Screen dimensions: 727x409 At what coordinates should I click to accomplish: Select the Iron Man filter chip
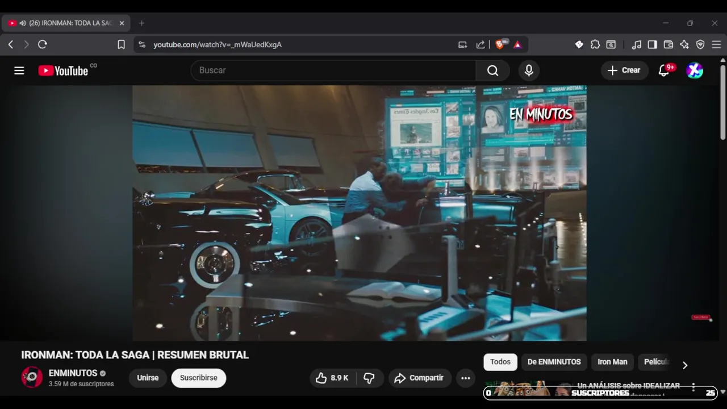coord(612,362)
